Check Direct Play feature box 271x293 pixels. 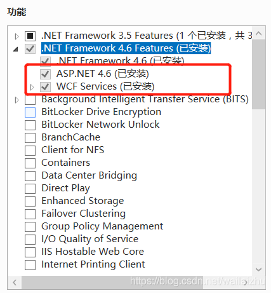(x=30, y=188)
